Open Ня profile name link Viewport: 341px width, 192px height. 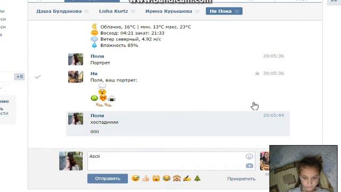(x=94, y=74)
